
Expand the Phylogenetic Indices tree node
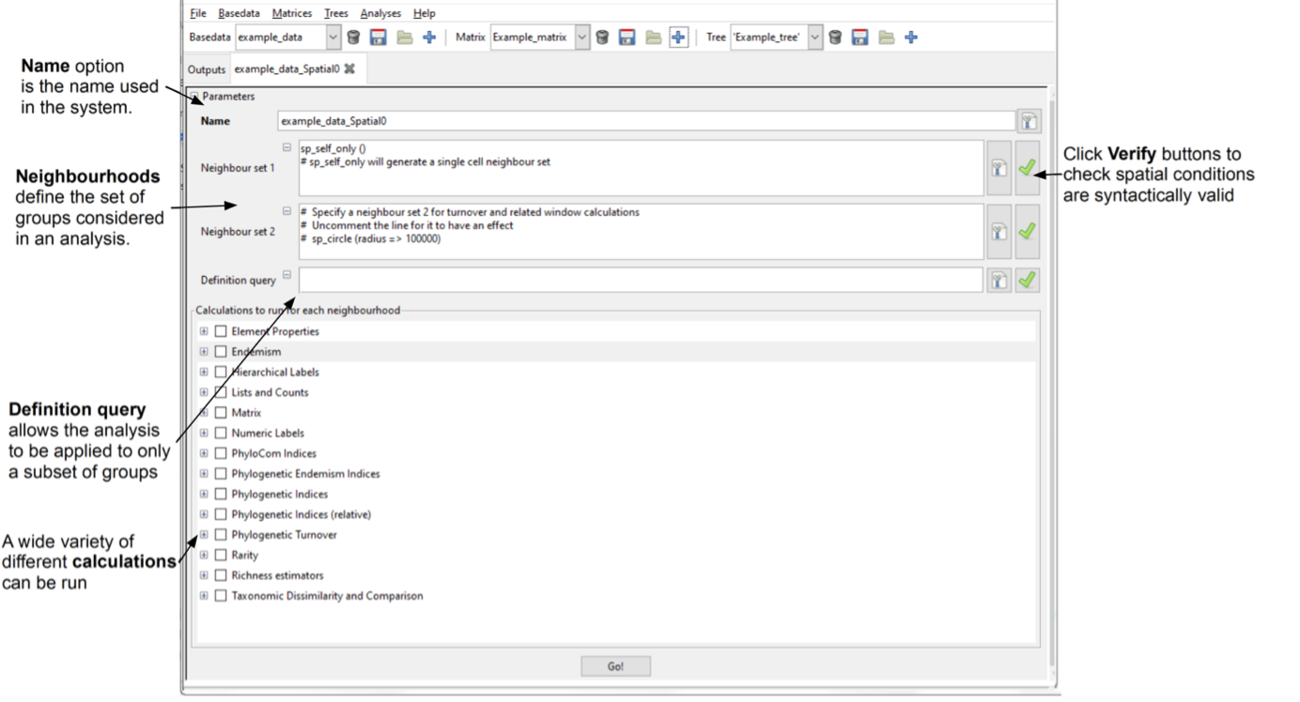point(204,495)
